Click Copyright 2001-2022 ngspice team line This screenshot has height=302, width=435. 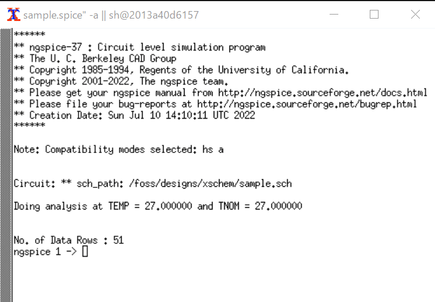tap(121, 81)
